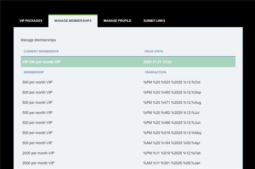Select the transaction entry ending in Jun

point(172,123)
